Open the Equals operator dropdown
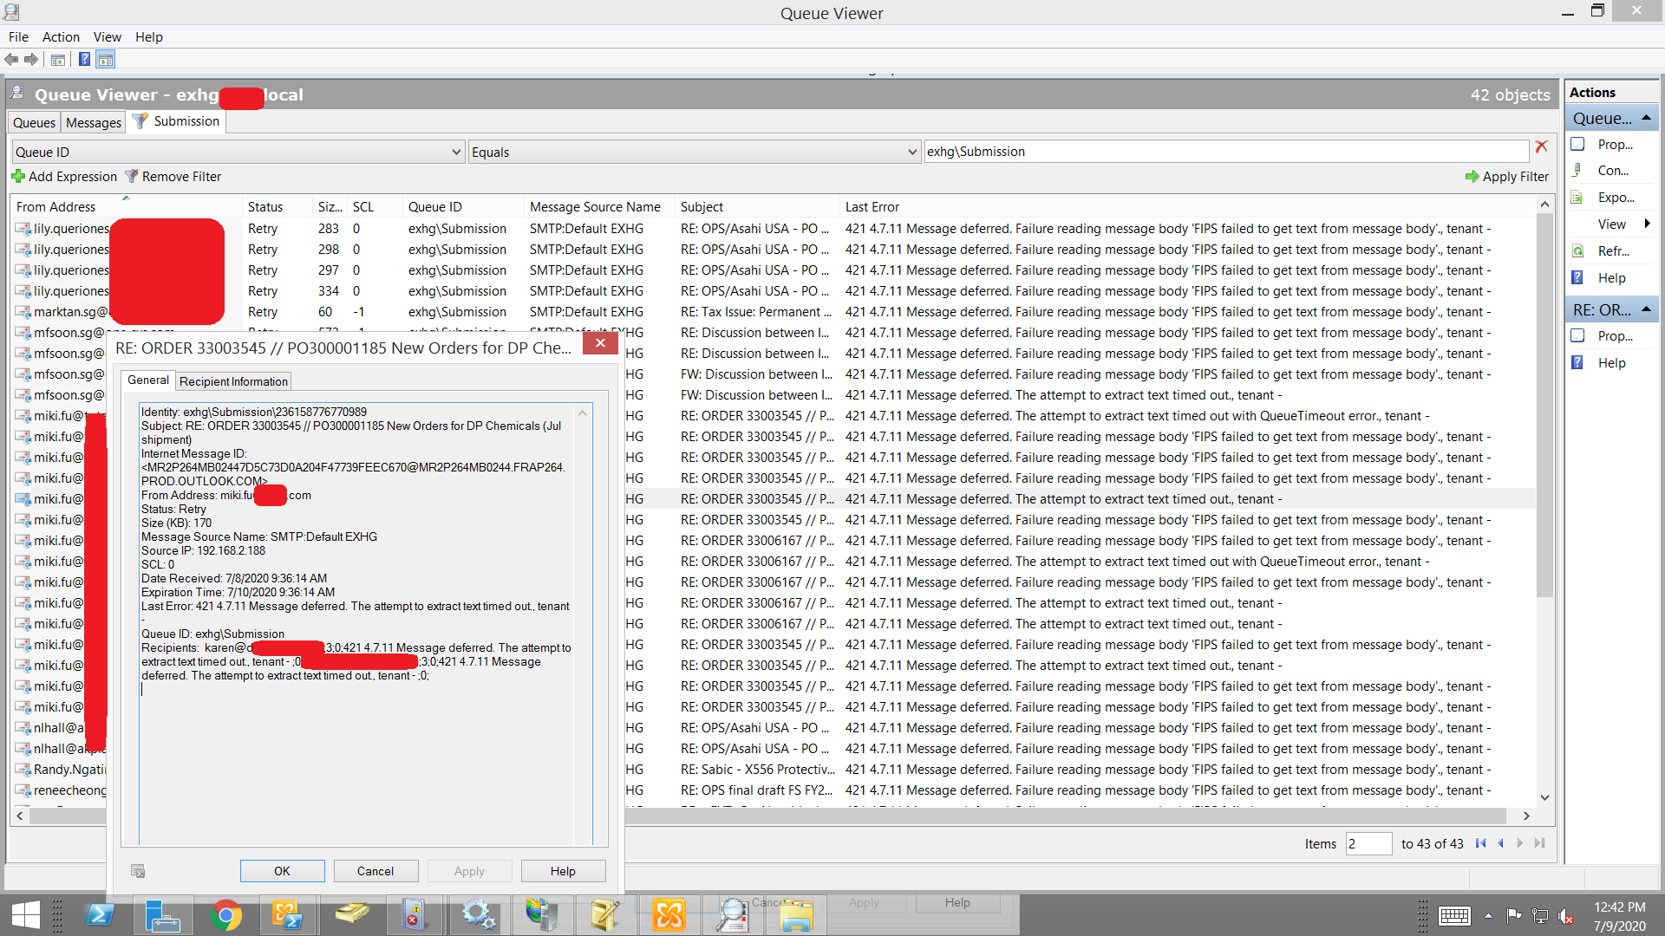 click(x=912, y=152)
